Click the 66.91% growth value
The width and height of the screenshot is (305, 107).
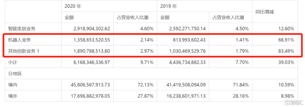(x=287, y=40)
